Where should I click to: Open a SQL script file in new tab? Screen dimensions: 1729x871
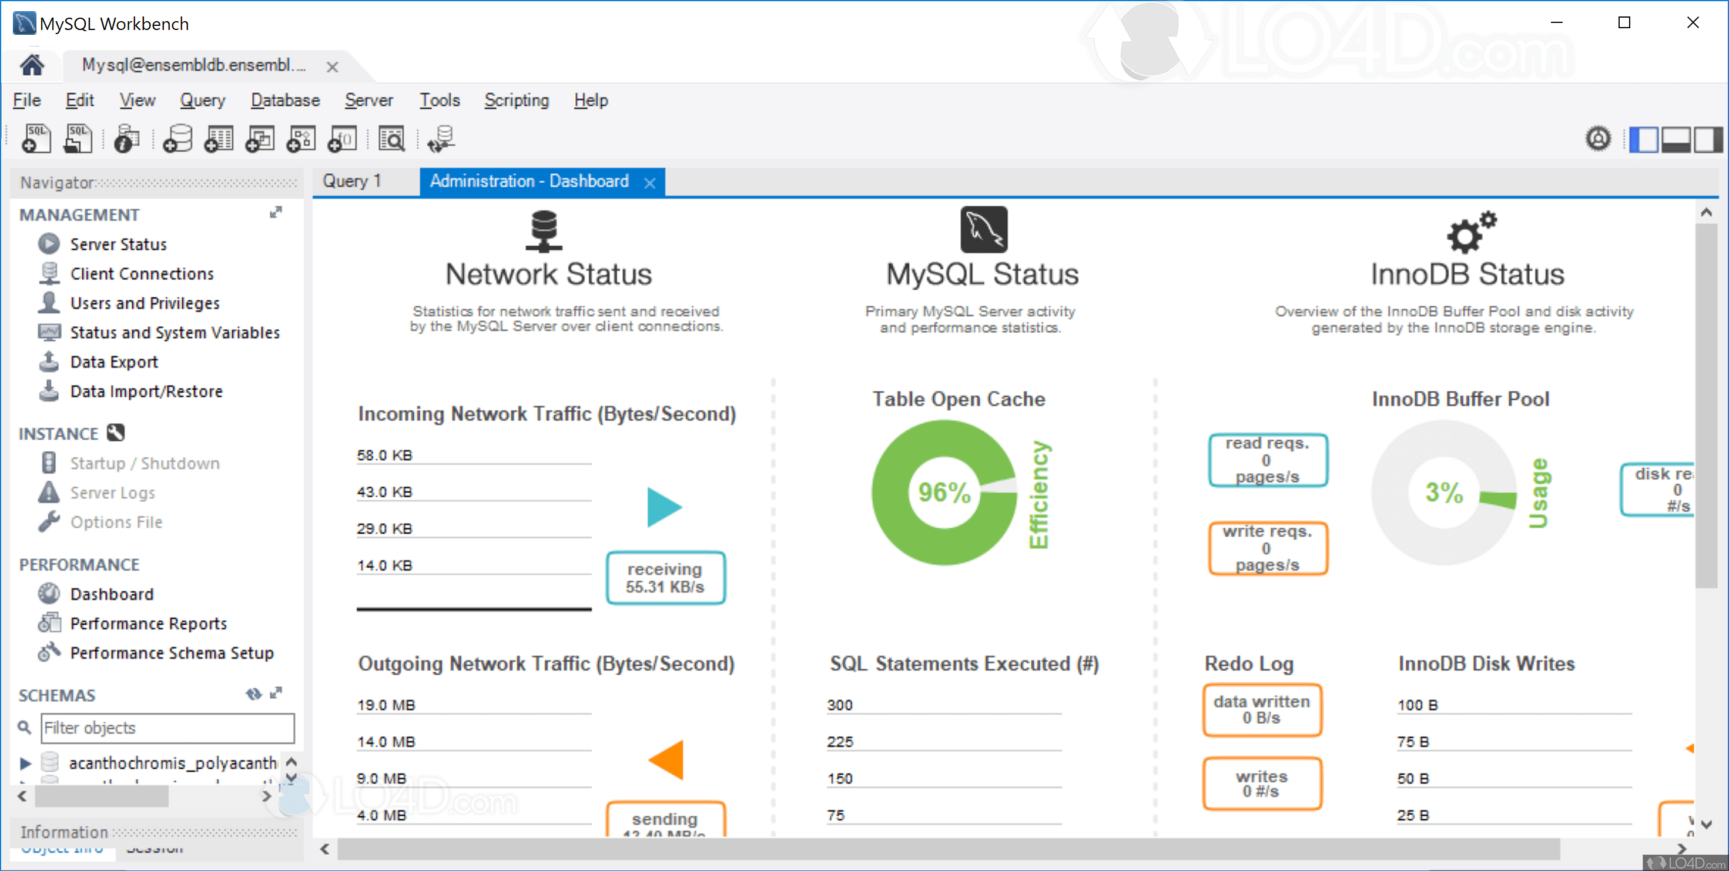pyautogui.click(x=78, y=138)
